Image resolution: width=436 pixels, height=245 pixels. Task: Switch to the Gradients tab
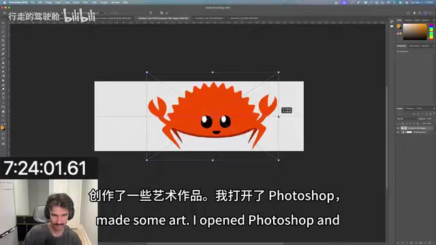click(417, 20)
